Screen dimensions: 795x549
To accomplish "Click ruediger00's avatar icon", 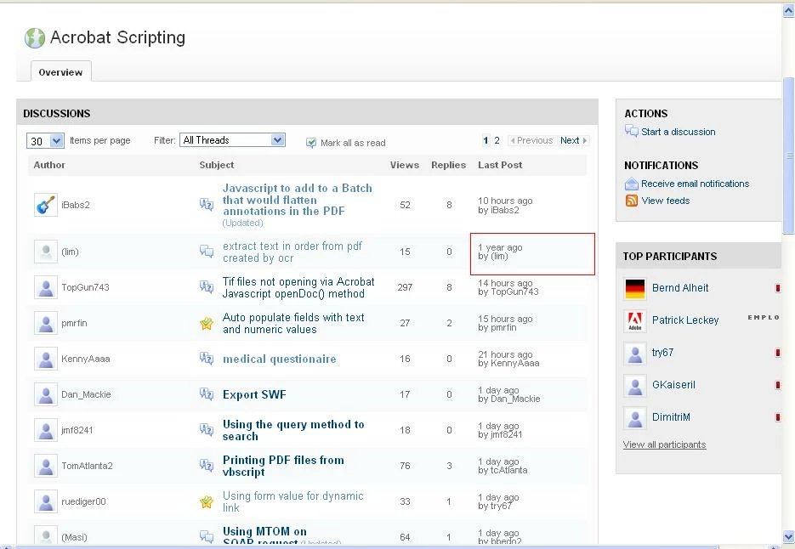I will [x=46, y=502].
